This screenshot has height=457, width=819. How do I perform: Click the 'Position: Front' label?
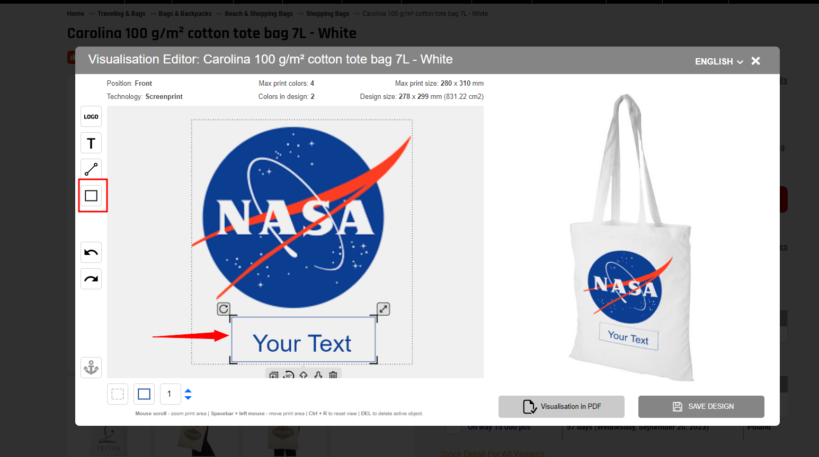(129, 84)
